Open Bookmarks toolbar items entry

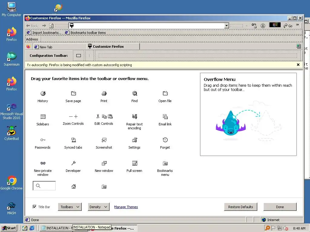click(x=85, y=33)
